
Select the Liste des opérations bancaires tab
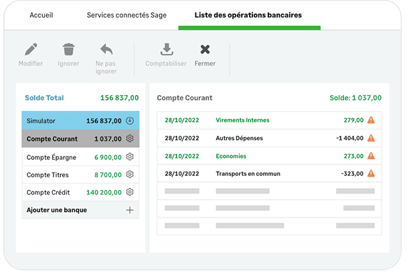click(x=248, y=15)
